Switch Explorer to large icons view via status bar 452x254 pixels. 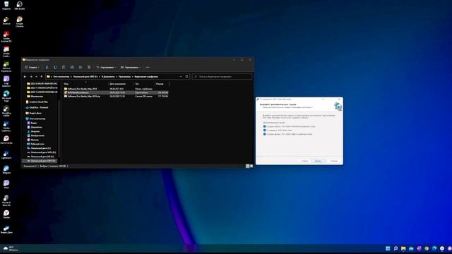pos(251,167)
